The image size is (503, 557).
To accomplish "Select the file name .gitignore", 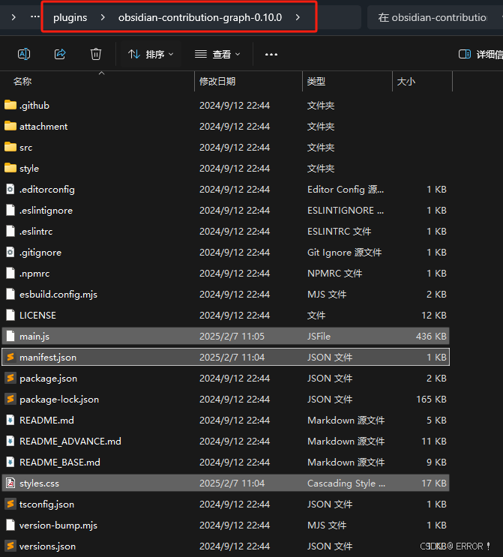I will click(40, 253).
